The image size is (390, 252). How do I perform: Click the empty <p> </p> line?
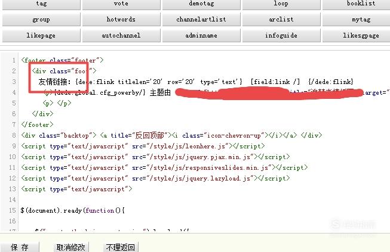(57, 103)
